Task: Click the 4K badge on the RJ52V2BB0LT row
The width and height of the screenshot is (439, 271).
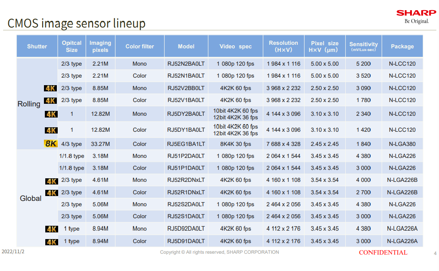Action: tap(51, 88)
